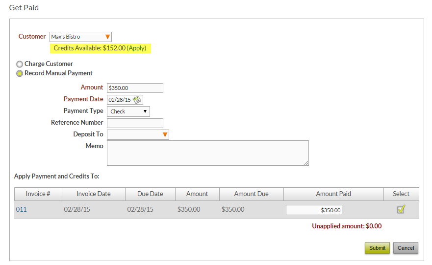The height and width of the screenshot is (265, 432).
Task: Click the Unapplied amount: $0.00 text
Action: pyautogui.click(x=347, y=226)
